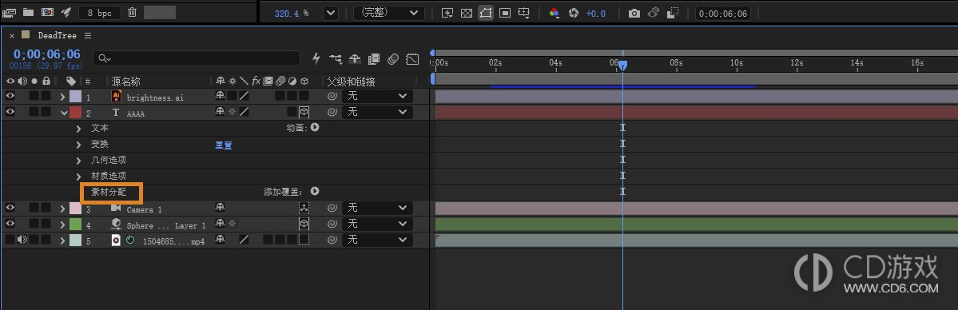The width and height of the screenshot is (958, 310).
Task: Toggle mask and shape path visibility icon
Action: (x=486, y=13)
